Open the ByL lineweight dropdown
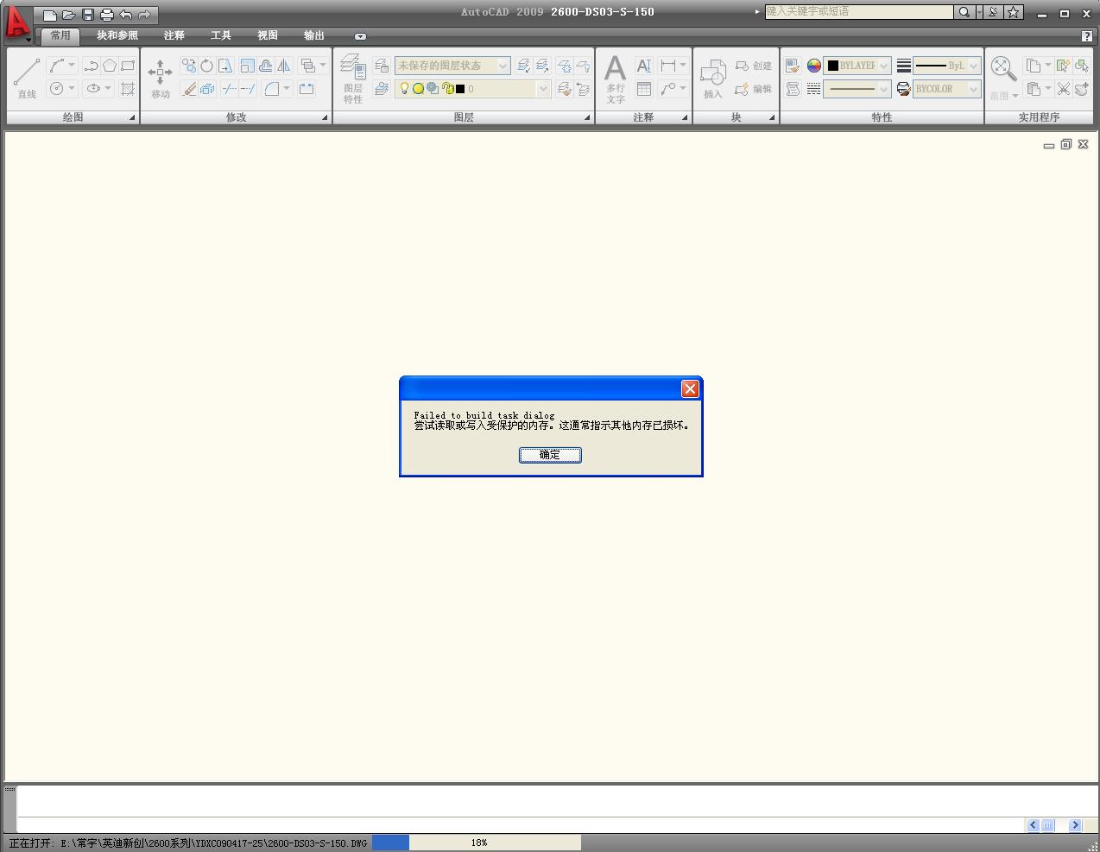The image size is (1100, 852). tap(947, 66)
